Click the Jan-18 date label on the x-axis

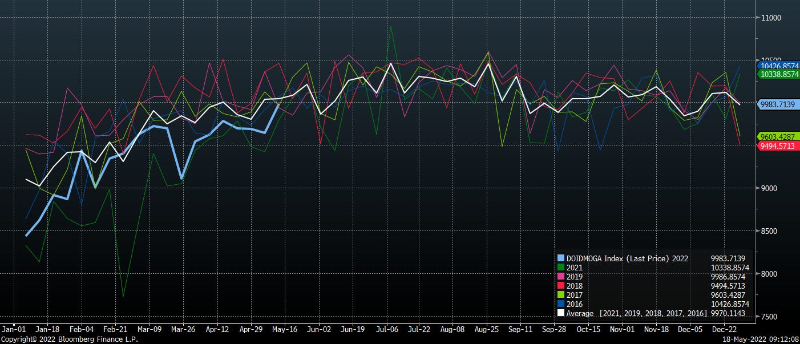[47, 330]
